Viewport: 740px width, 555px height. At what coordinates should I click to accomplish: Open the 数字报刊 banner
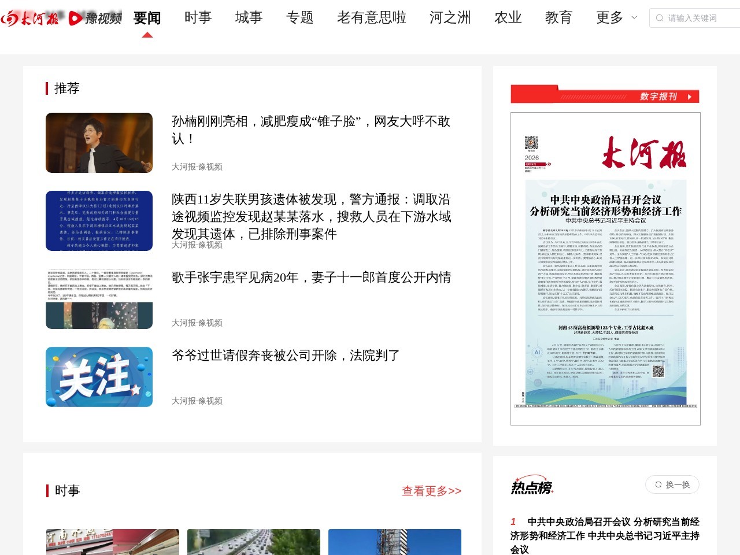pos(605,94)
